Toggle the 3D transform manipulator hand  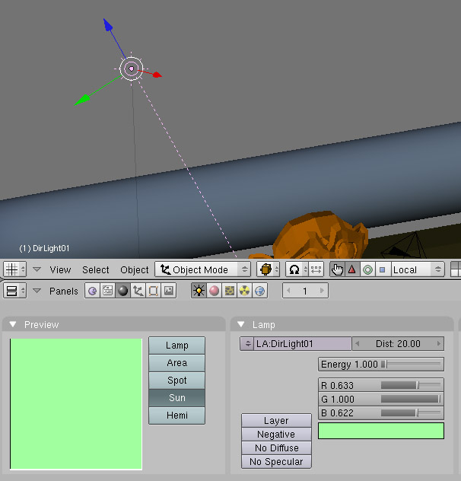[x=337, y=269]
